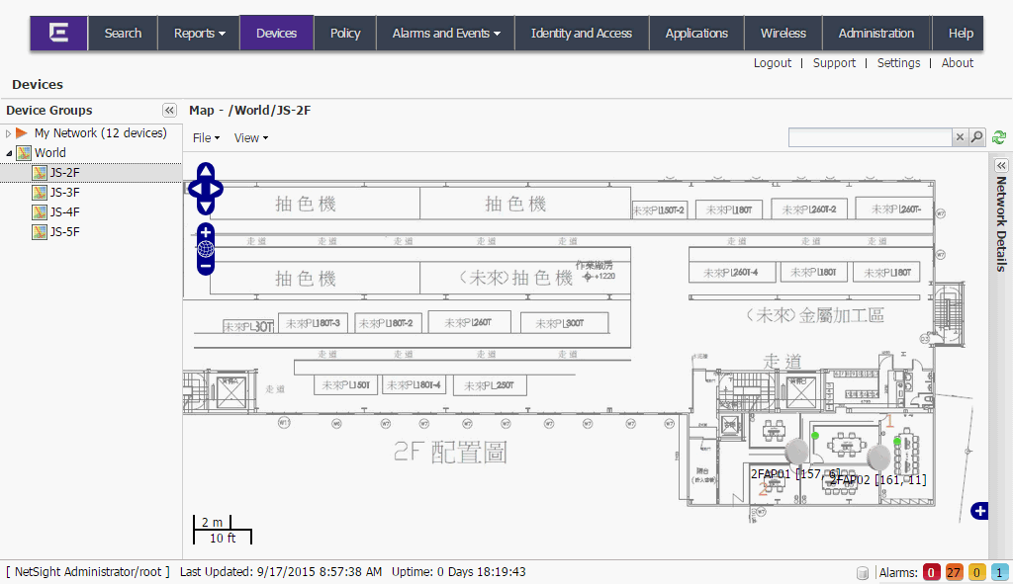Zoom out on the map
This screenshot has height=584, width=1013.
[x=206, y=266]
